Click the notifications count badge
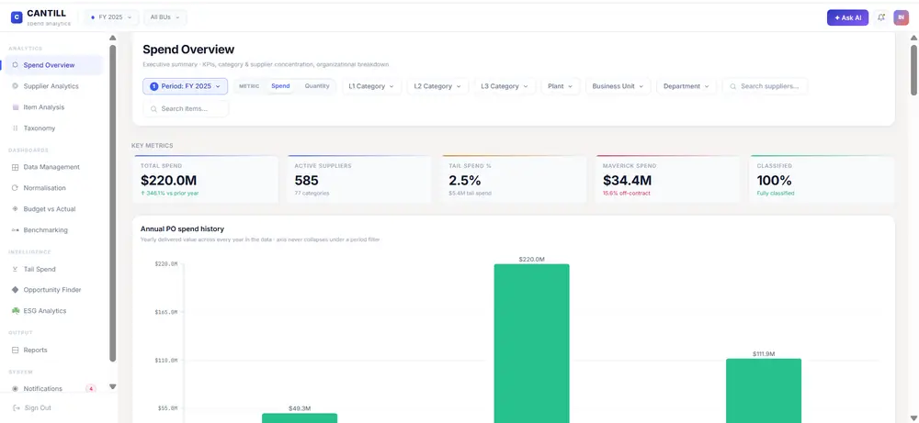 91,388
